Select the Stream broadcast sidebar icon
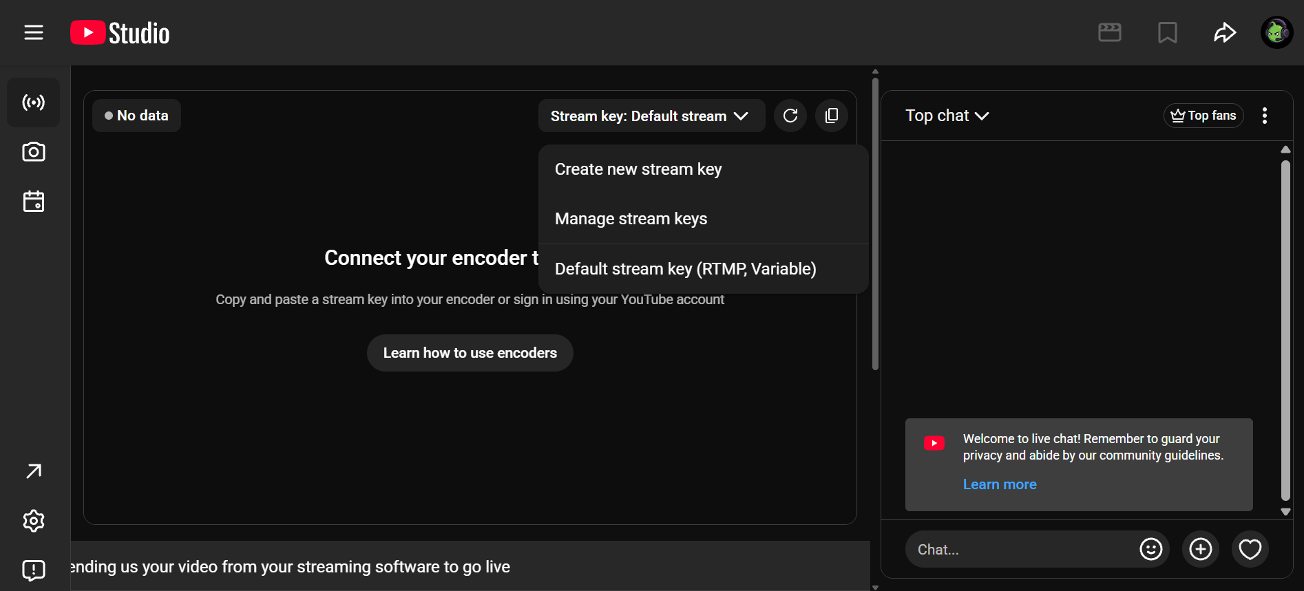Image resolution: width=1304 pixels, height=591 pixels. click(x=34, y=103)
